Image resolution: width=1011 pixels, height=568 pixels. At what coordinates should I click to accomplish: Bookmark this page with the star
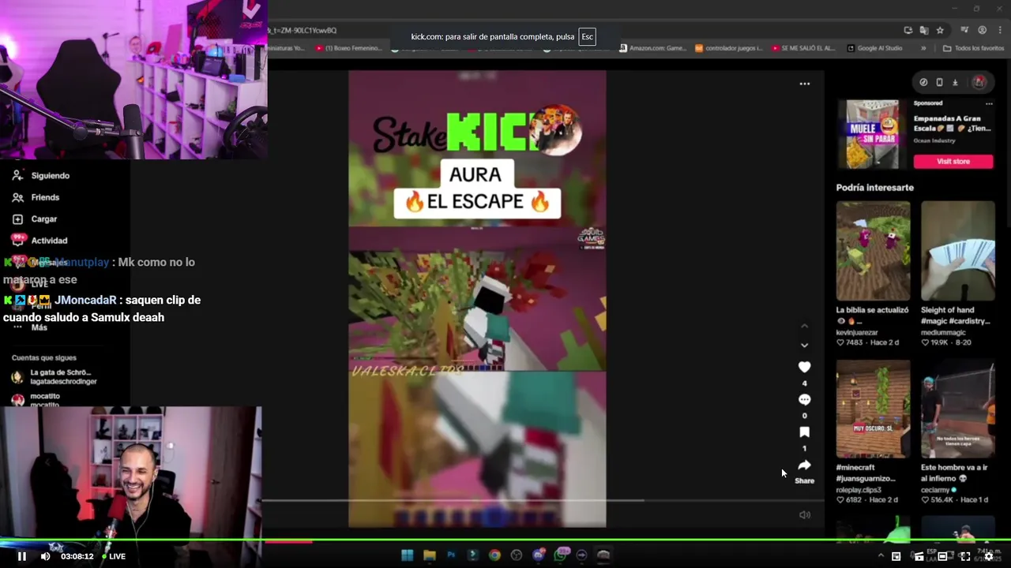940,30
